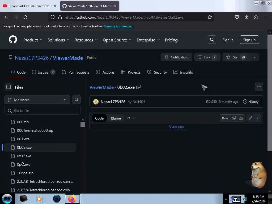This screenshot has width=272, height=204.
Task: Click file tree scrollbar thumb
Action: pos(83,124)
